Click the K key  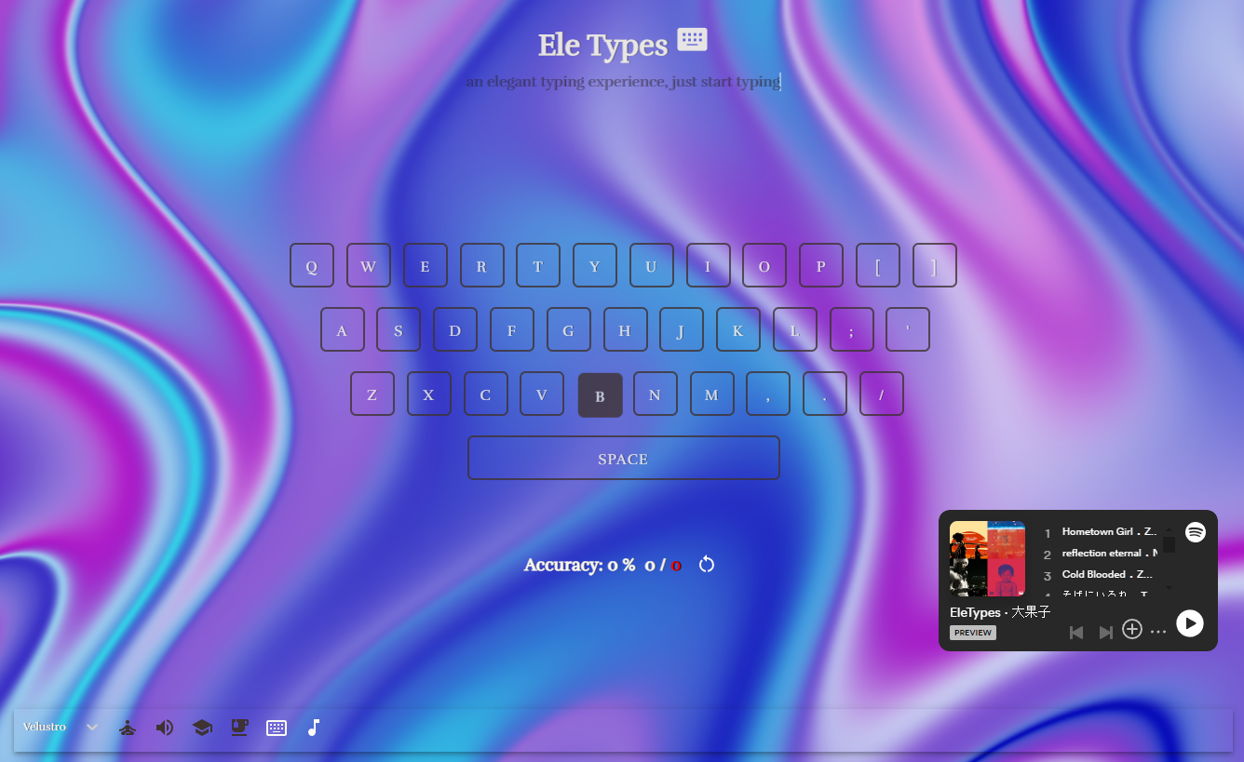(x=737, y=329)
